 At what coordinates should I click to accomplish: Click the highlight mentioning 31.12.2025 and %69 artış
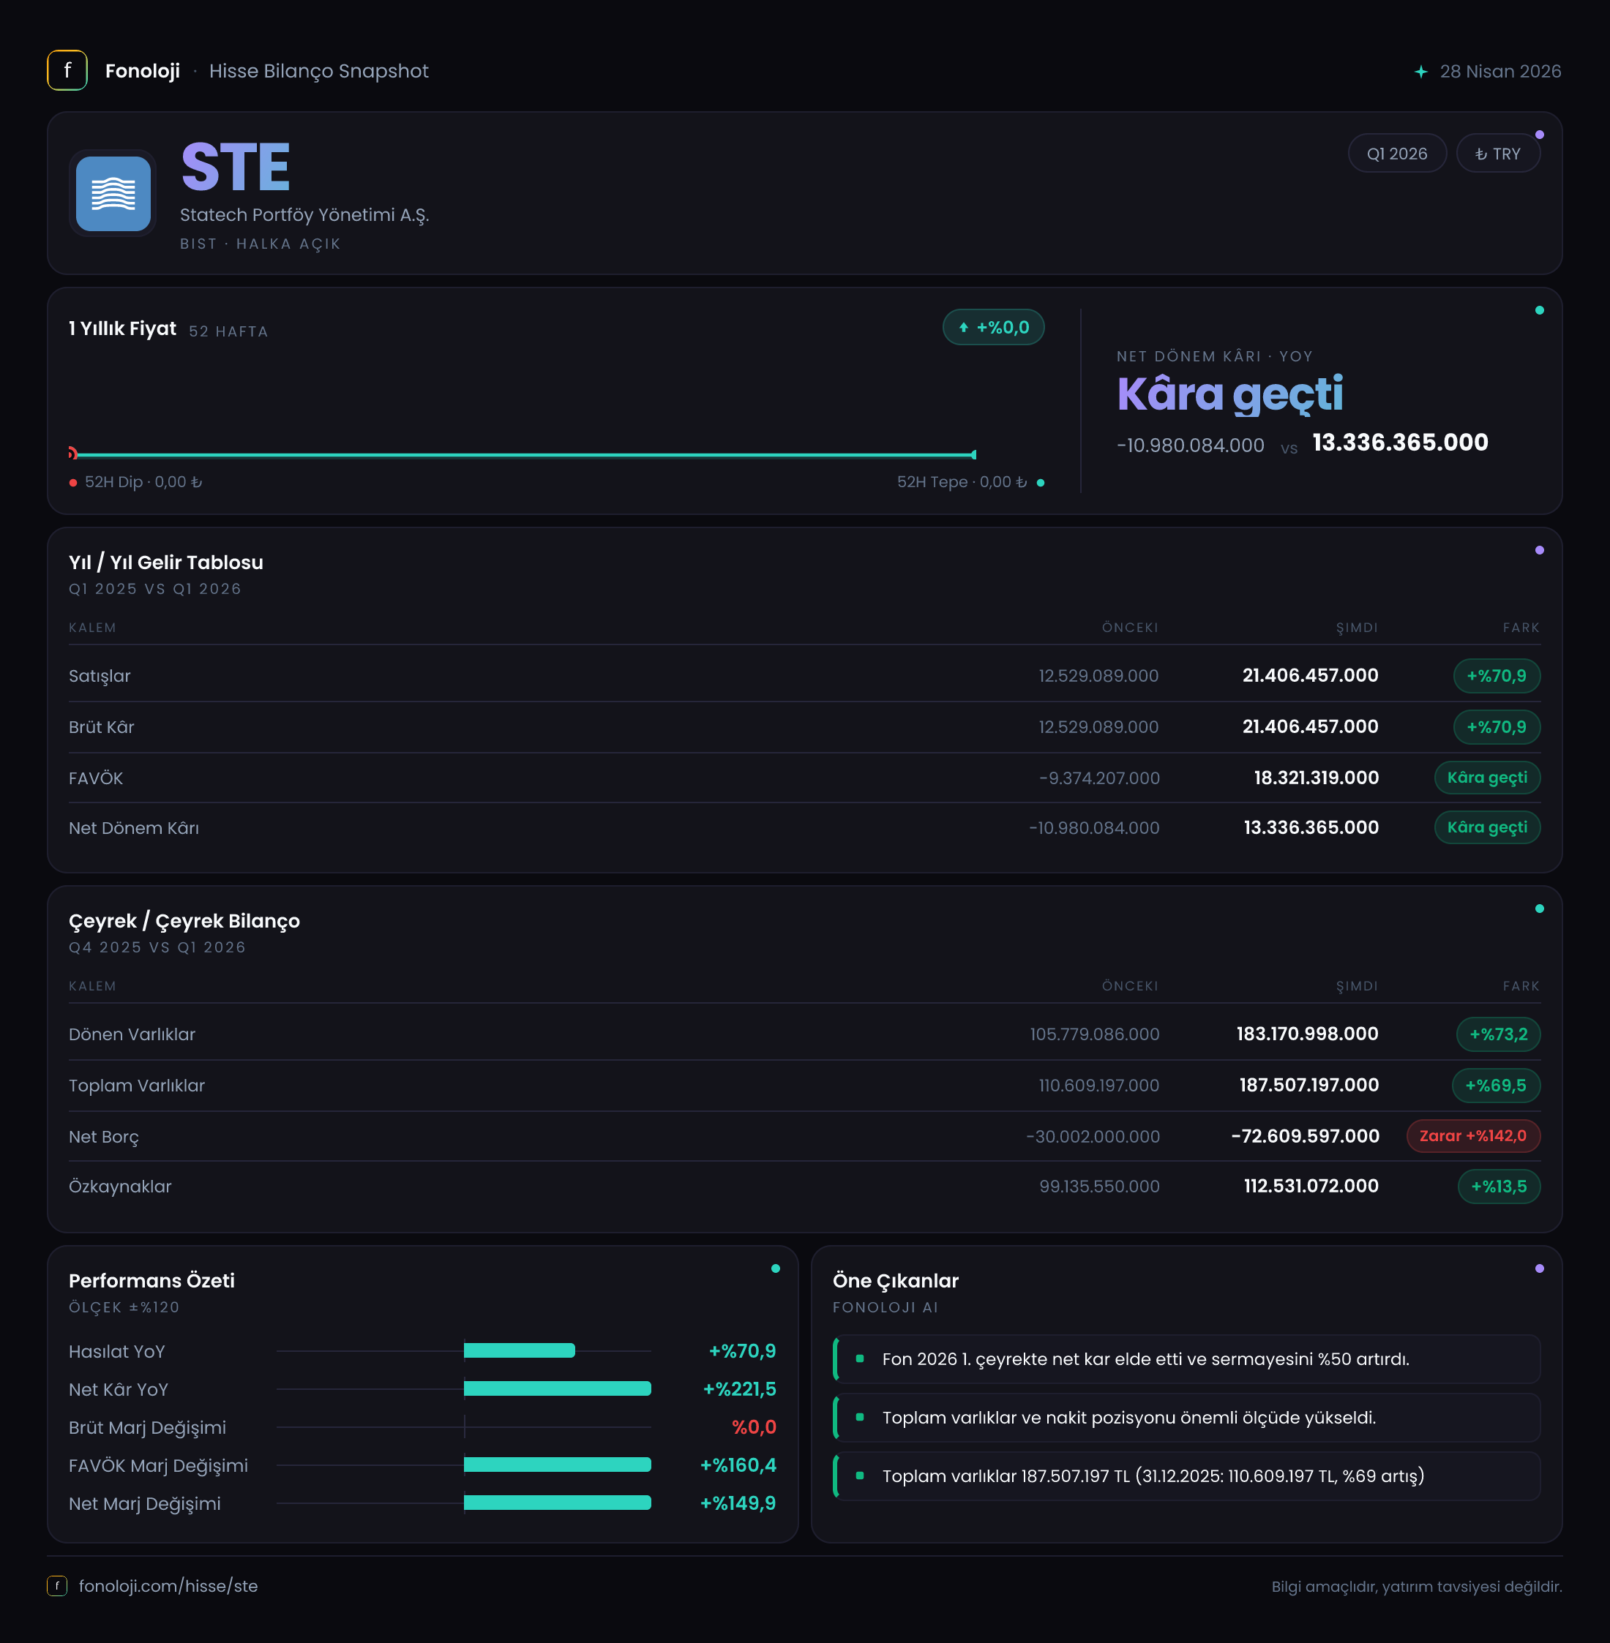(x=1187, y=1475)
